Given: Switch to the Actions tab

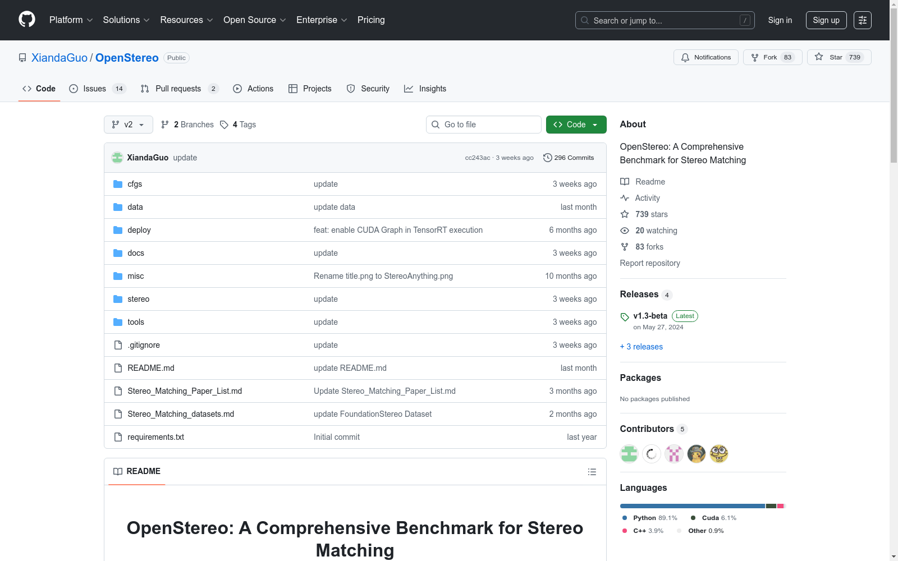Looking at the screenshot, I should [x=253, y=89].
